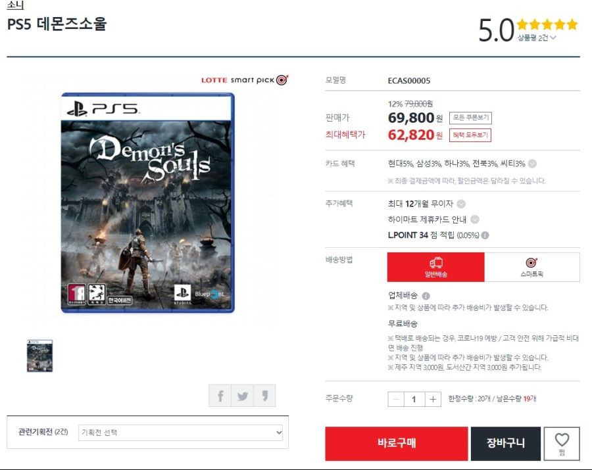592x470 pixels.
Task: Select 스마트픽 pickup option
Action: [x=532, y=267]
